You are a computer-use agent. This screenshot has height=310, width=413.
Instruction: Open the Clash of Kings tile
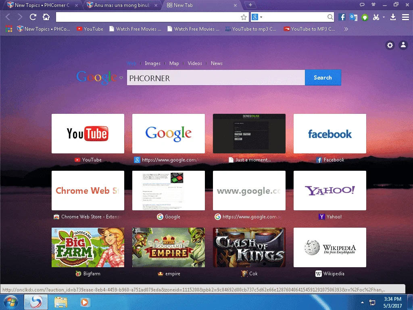pyautogui.click(x=249, y=247)
